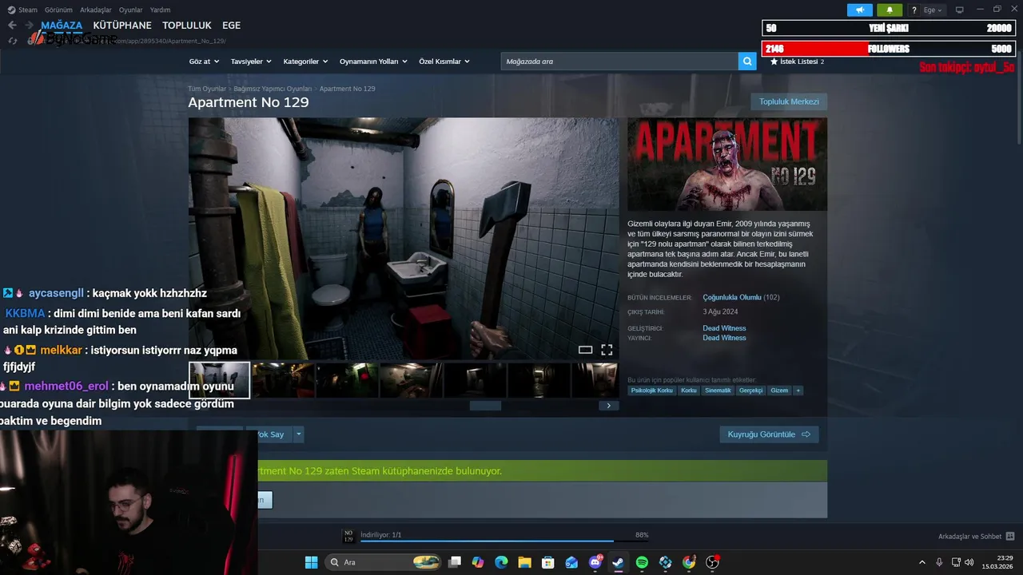Viewport: 1023px width, 575px height.
Task: Open File Explorer from the taskbar
Action: pos(524,562)
